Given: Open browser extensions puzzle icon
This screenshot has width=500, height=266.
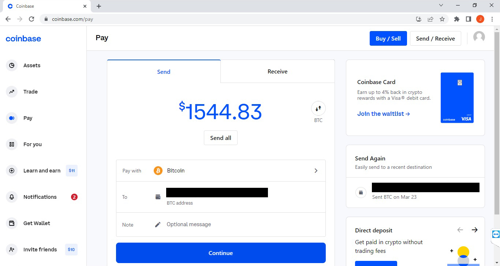Looking at the screenshot, I should point(457,19).
